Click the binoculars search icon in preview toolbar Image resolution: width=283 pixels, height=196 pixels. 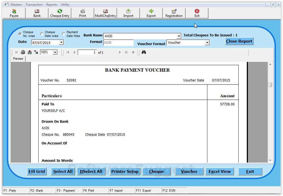[x=144, y=52]
